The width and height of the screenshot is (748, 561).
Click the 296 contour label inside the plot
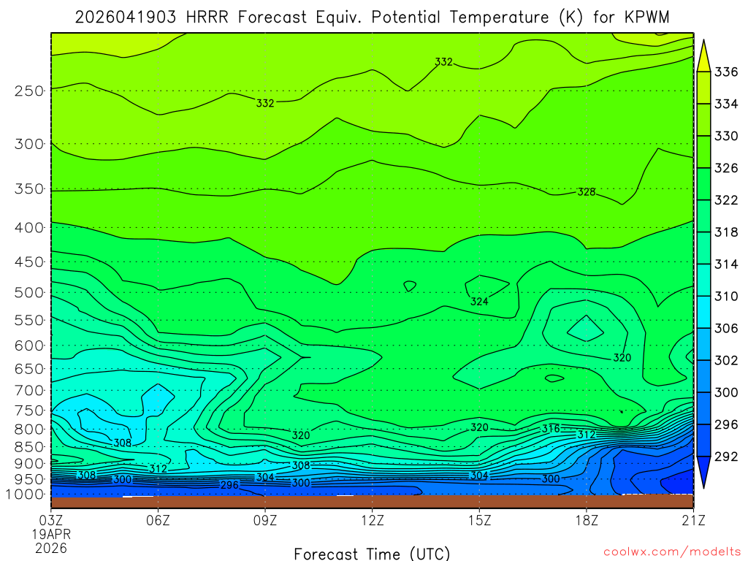pos(229,485)
